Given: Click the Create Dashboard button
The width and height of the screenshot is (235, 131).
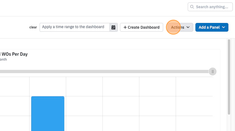Looking at the screenshot, I should (142, 27).
